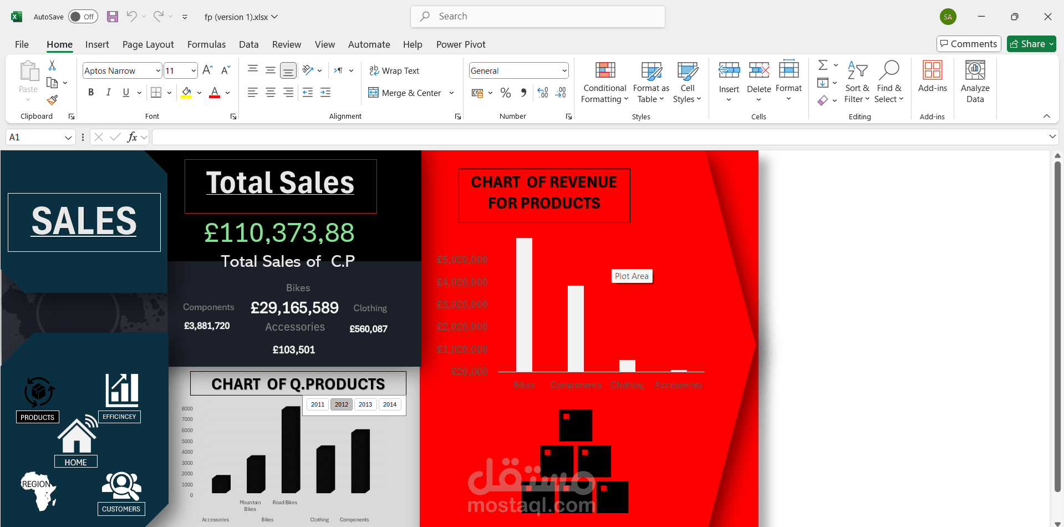The height and width of the screenshot is (527, 1064).
Task: Click the EFFICINCEY chart icon on dashboard
Action: (x=122, y=390)
